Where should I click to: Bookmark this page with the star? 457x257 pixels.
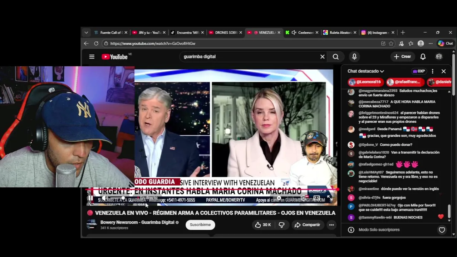391,44
